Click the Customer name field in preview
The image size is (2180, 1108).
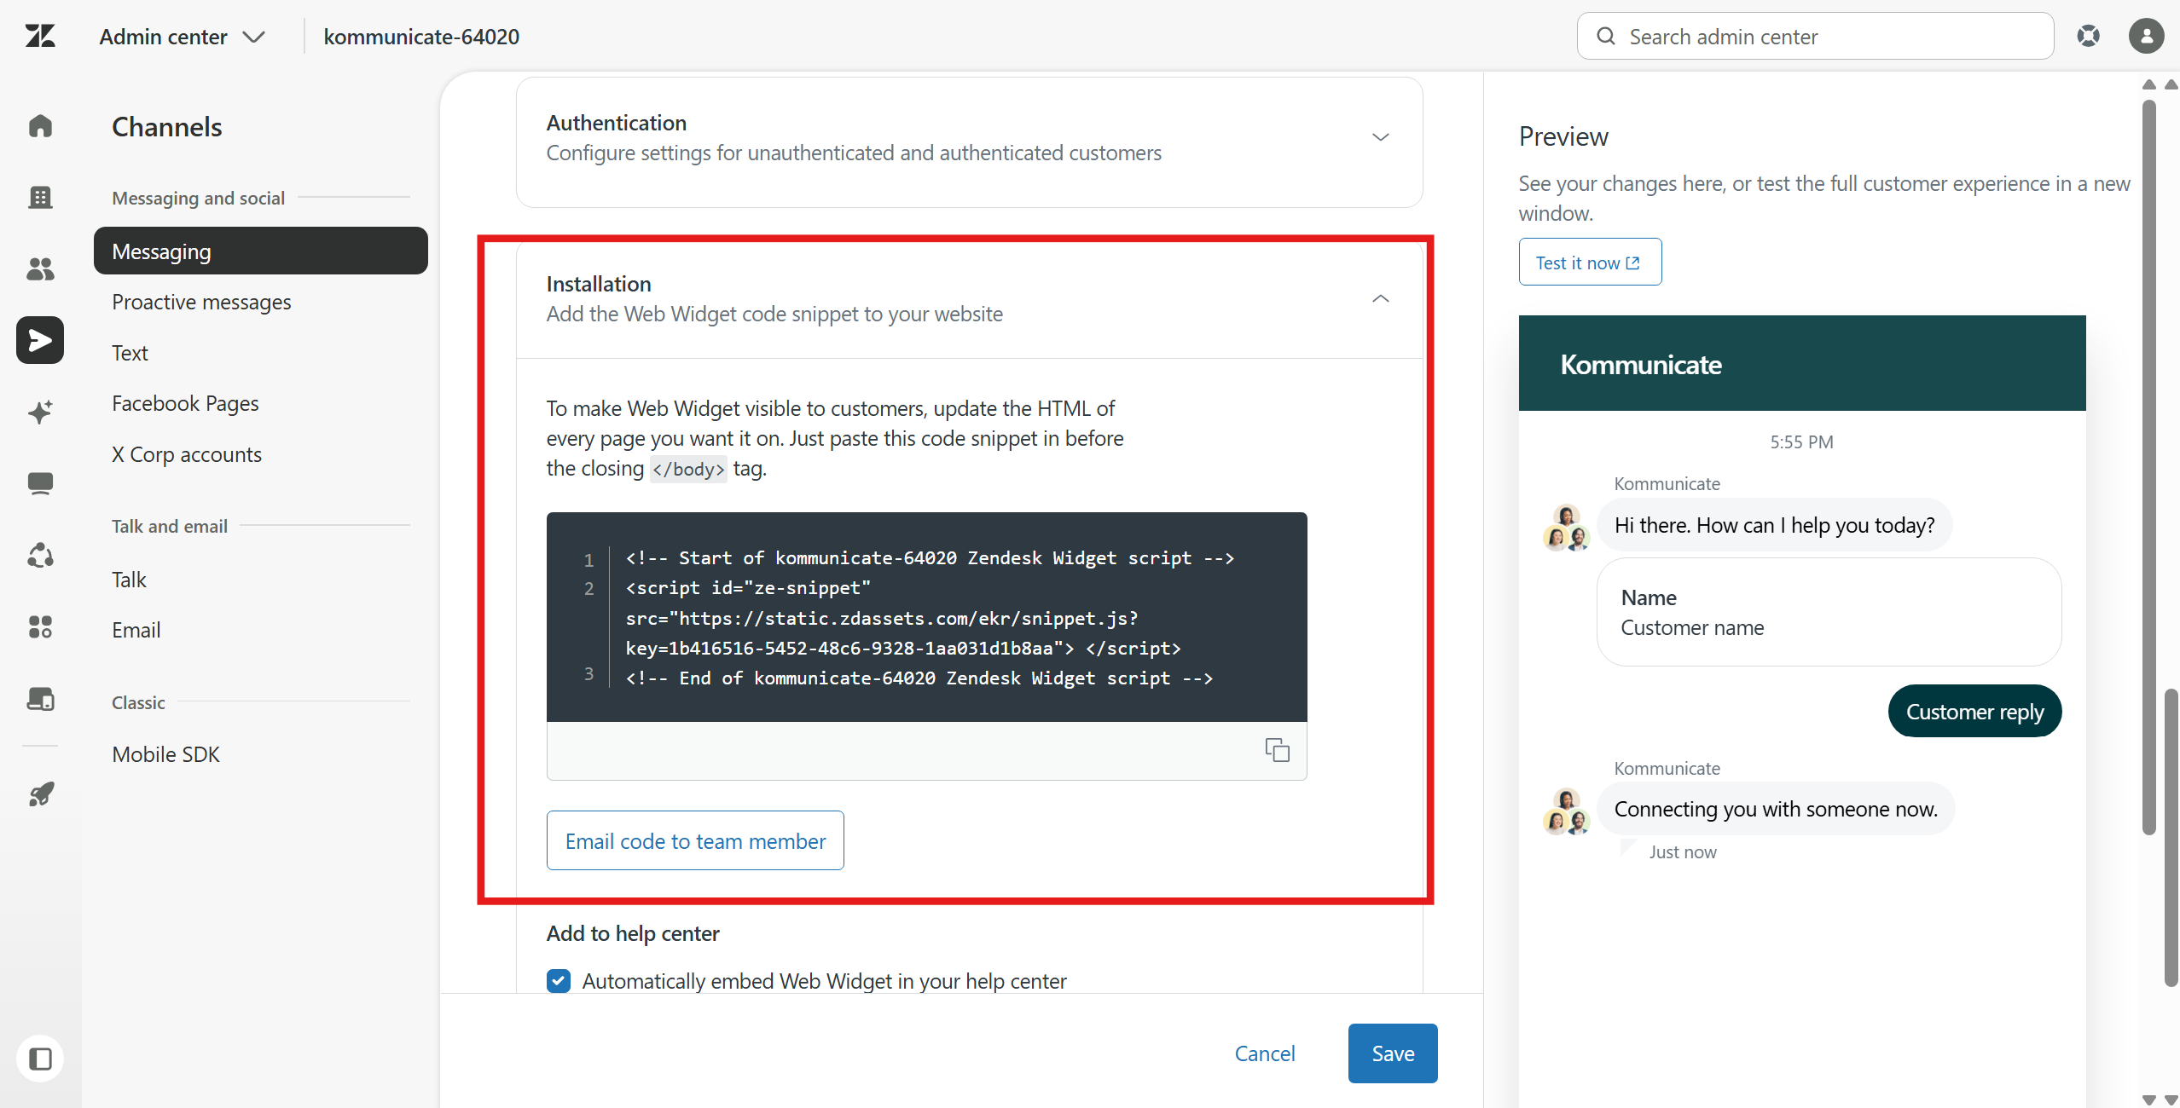(x=1829, y=612)
